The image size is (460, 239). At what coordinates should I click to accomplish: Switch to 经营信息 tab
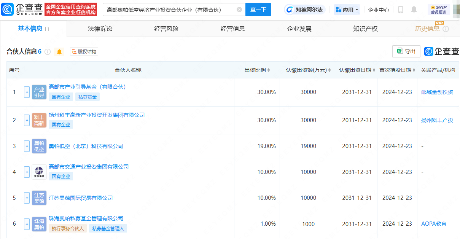233,29
